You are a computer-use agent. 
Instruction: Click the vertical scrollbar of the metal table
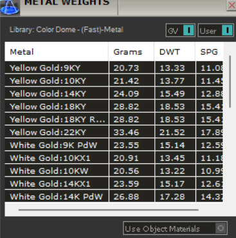tap(230, 82)
